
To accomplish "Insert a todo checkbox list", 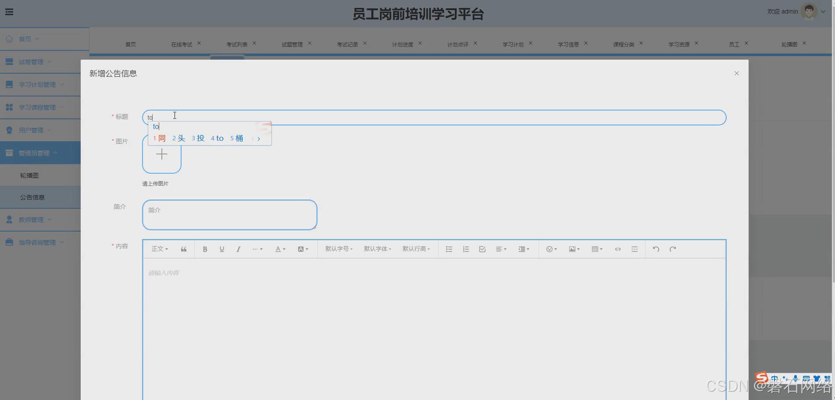I will point(482,249).
